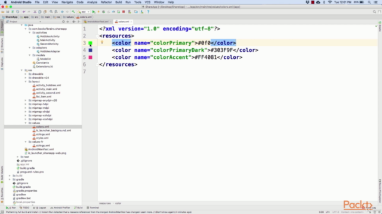382x214 pixels.
Task: Click the light bulb intention icon on line 3
Action: [102, 42]
